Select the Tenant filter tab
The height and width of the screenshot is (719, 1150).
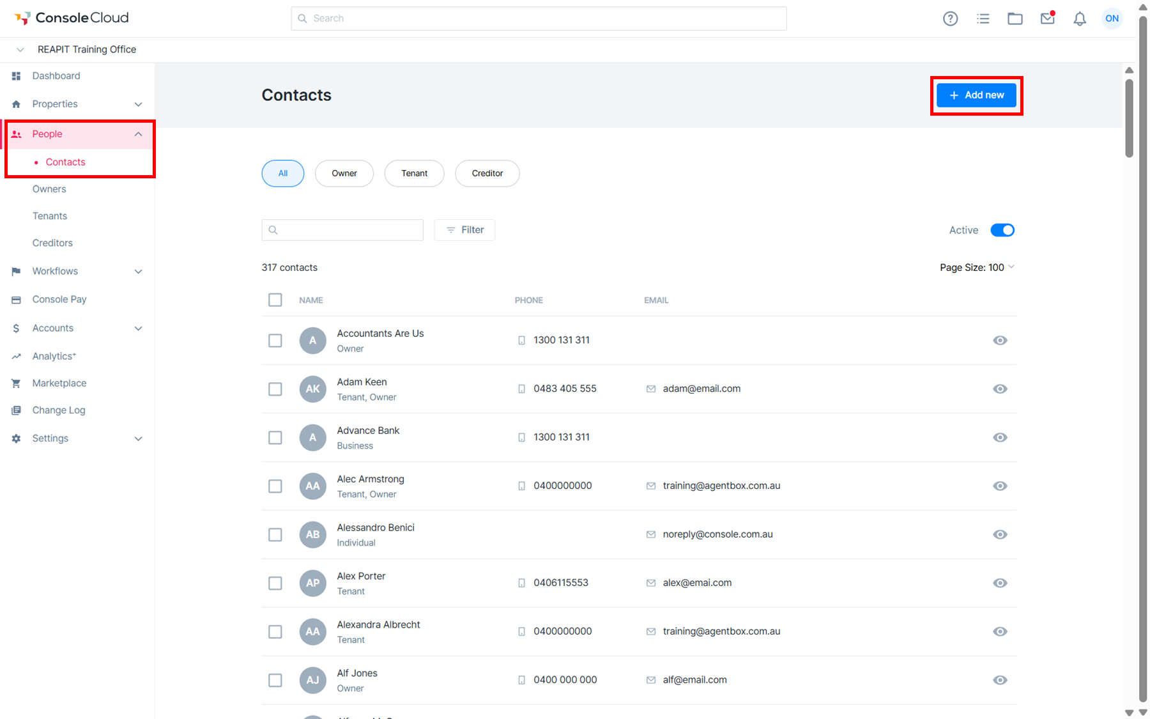(x=414, y=173)
